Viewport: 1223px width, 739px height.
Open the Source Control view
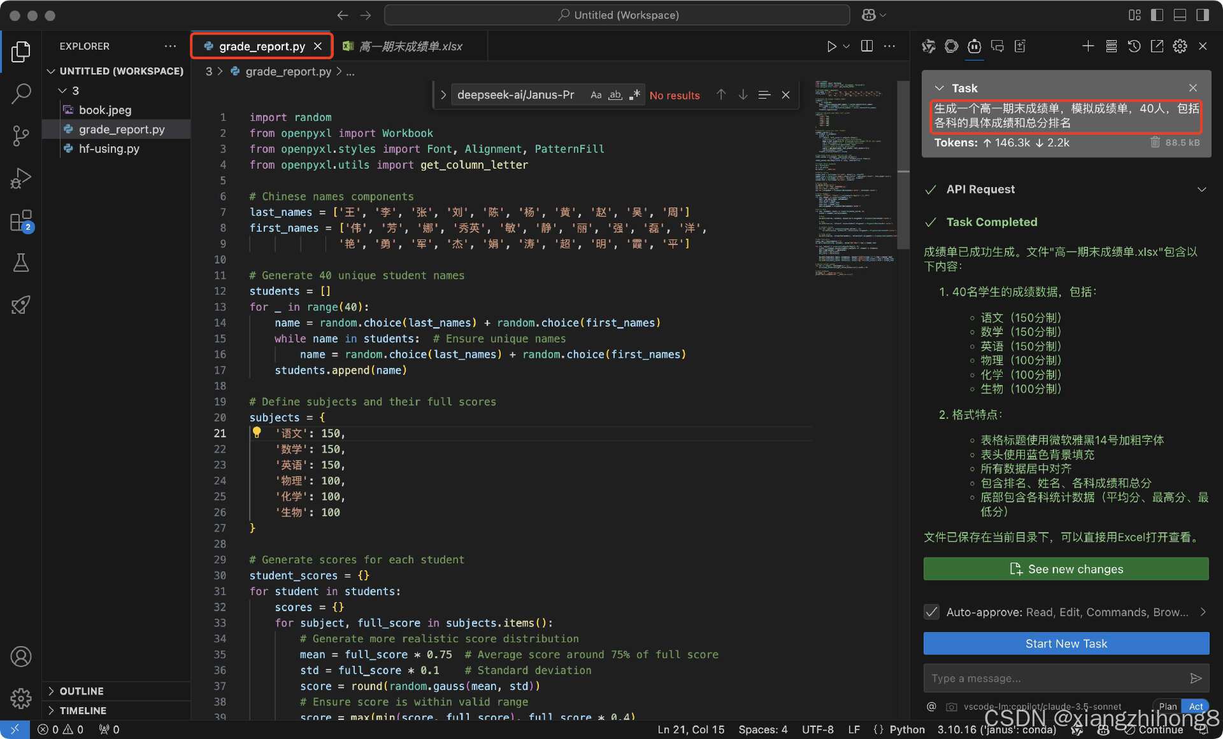22,136
